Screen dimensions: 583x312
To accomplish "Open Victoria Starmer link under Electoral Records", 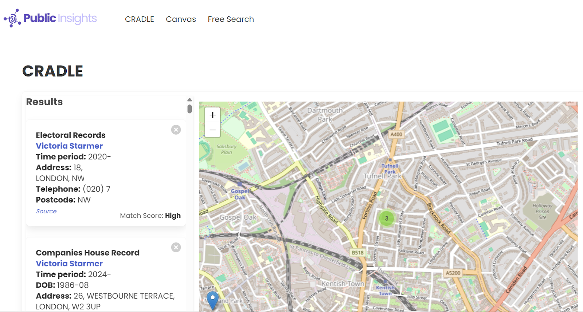I will pyautogui.click(x=69, y=146).
